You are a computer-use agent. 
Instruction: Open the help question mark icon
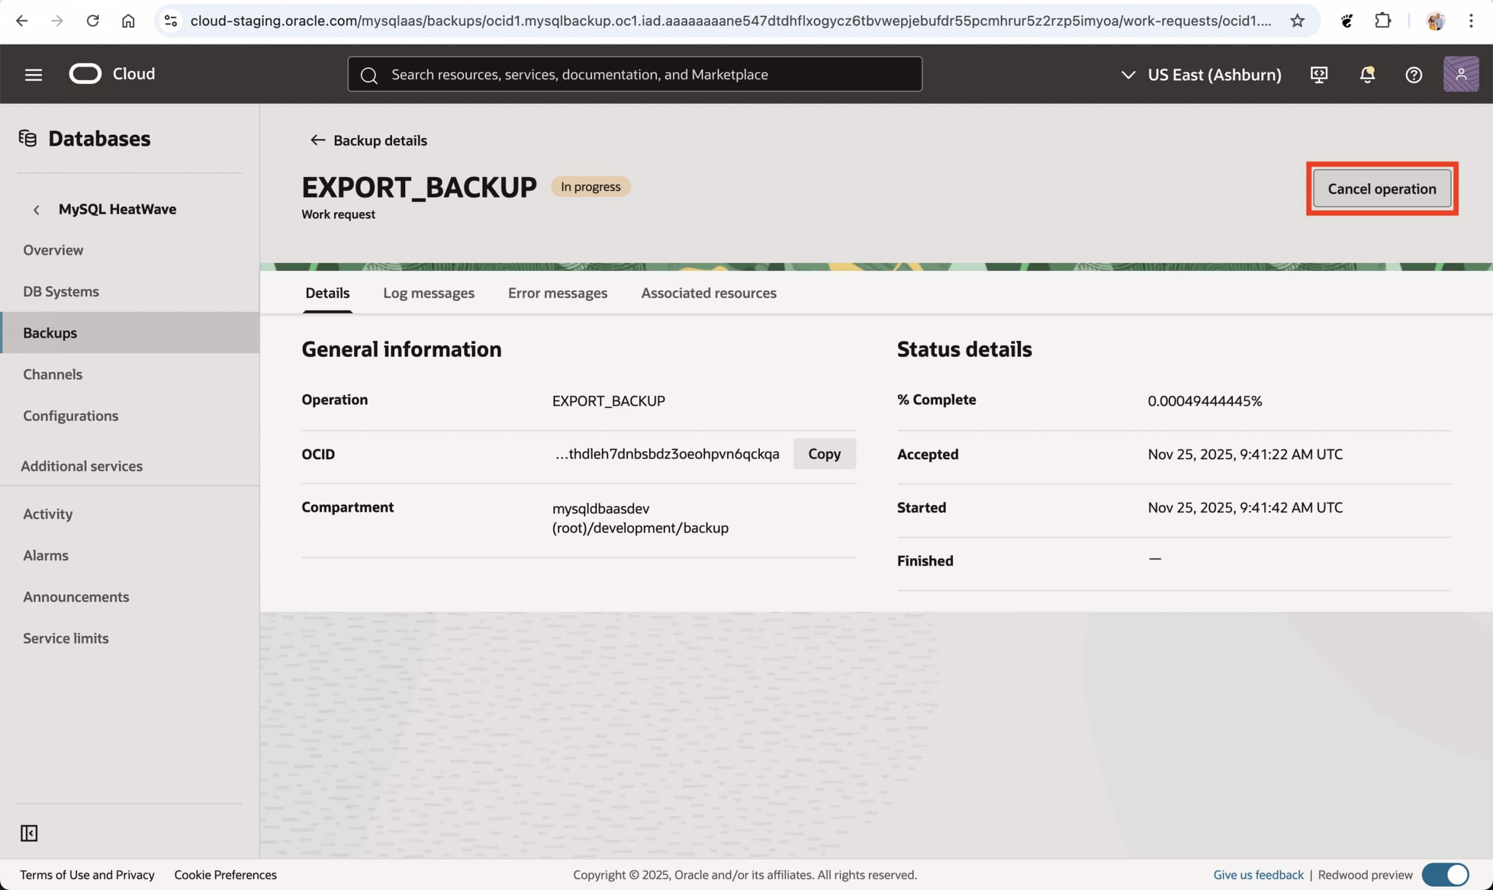click(1413, 75)
